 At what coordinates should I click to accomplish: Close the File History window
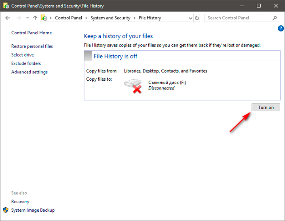(276, 6)
